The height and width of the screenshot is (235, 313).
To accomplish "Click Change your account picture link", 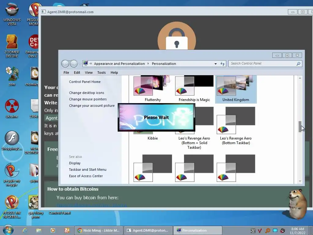I will [92, 106].
